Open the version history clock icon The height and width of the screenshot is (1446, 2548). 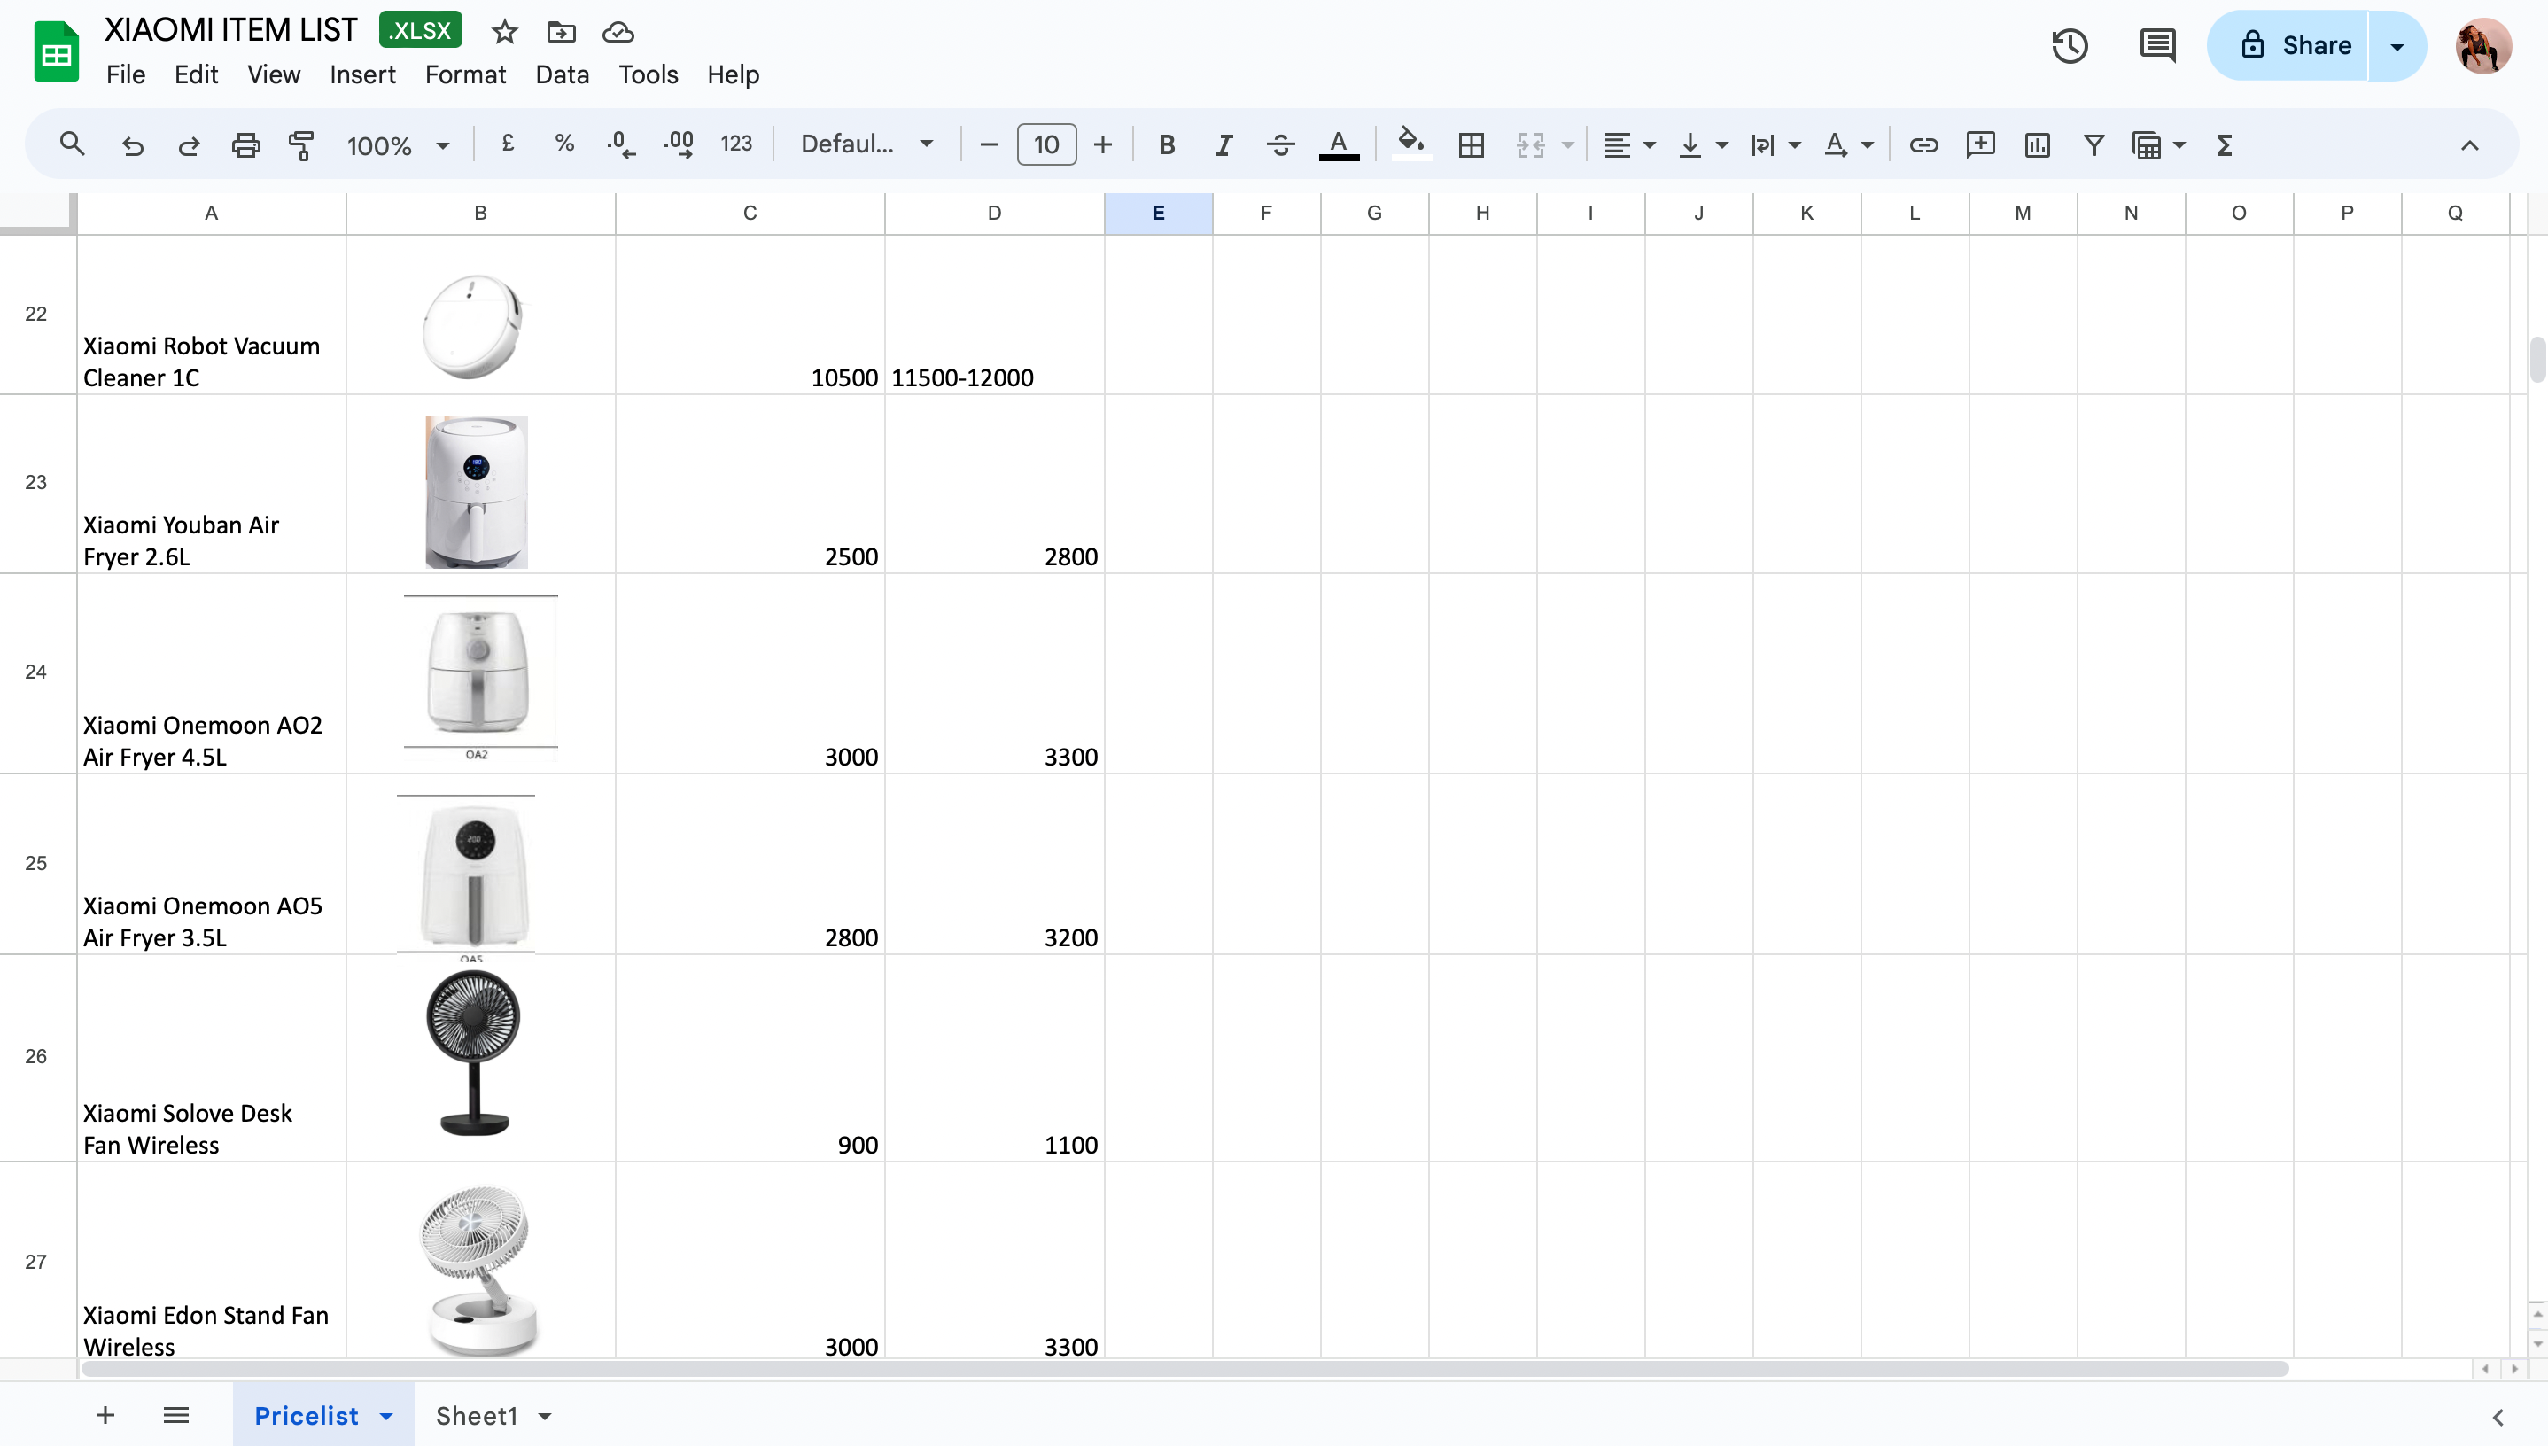click(x=2070, y=46)
